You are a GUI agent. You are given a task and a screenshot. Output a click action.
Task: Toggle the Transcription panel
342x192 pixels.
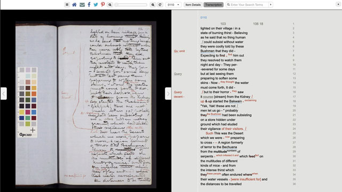(x=213, y=5)
